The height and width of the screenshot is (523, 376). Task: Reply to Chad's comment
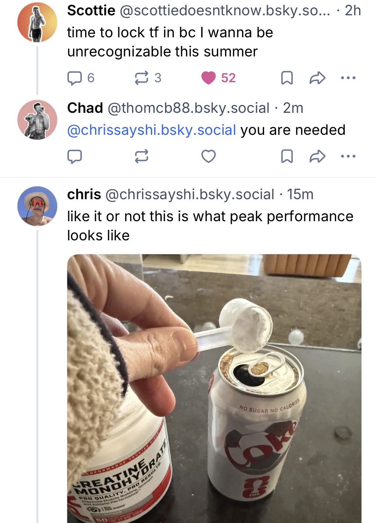point(74,156)
